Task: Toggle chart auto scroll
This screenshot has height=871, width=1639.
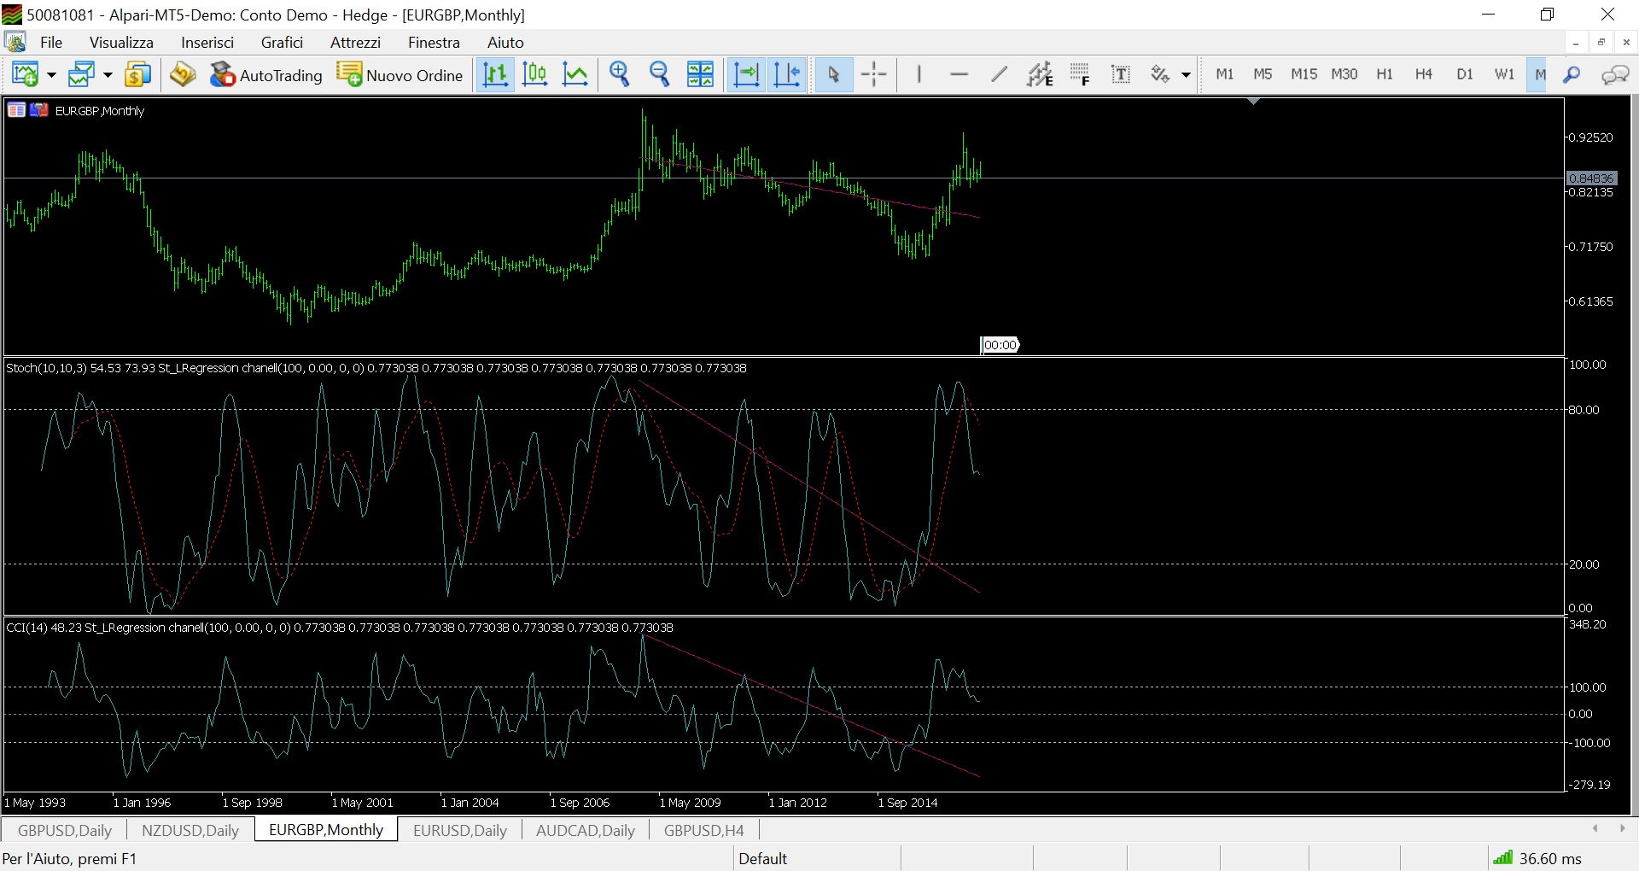Action: tap(746, 75)
